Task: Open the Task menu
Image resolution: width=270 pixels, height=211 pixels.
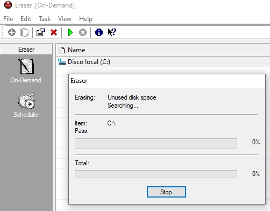Action: 45,19
